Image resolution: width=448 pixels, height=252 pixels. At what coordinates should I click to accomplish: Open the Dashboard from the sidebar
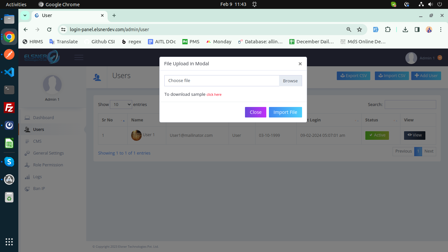click(44, 117)
